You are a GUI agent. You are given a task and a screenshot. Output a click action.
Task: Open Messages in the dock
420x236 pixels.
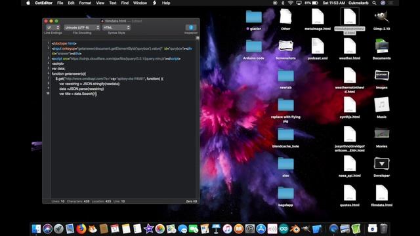pyautogui.click(x=182, y=229)
